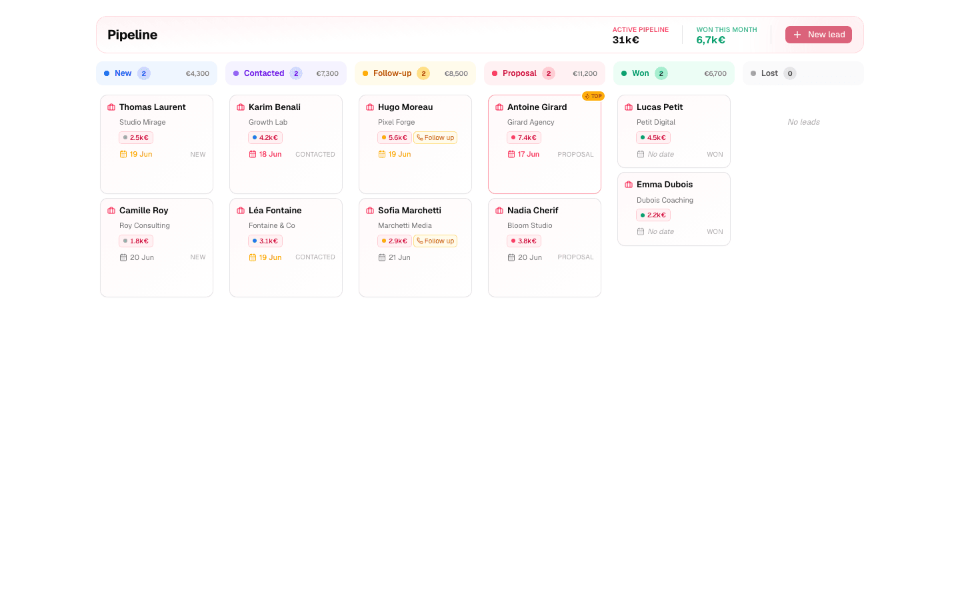Click the calendar icon beside 18 Jun
The height and width of the screenshot is (600, 960).
tap(253, 154)
